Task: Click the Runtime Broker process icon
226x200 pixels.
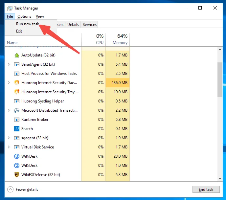Action: click(17, 120)
